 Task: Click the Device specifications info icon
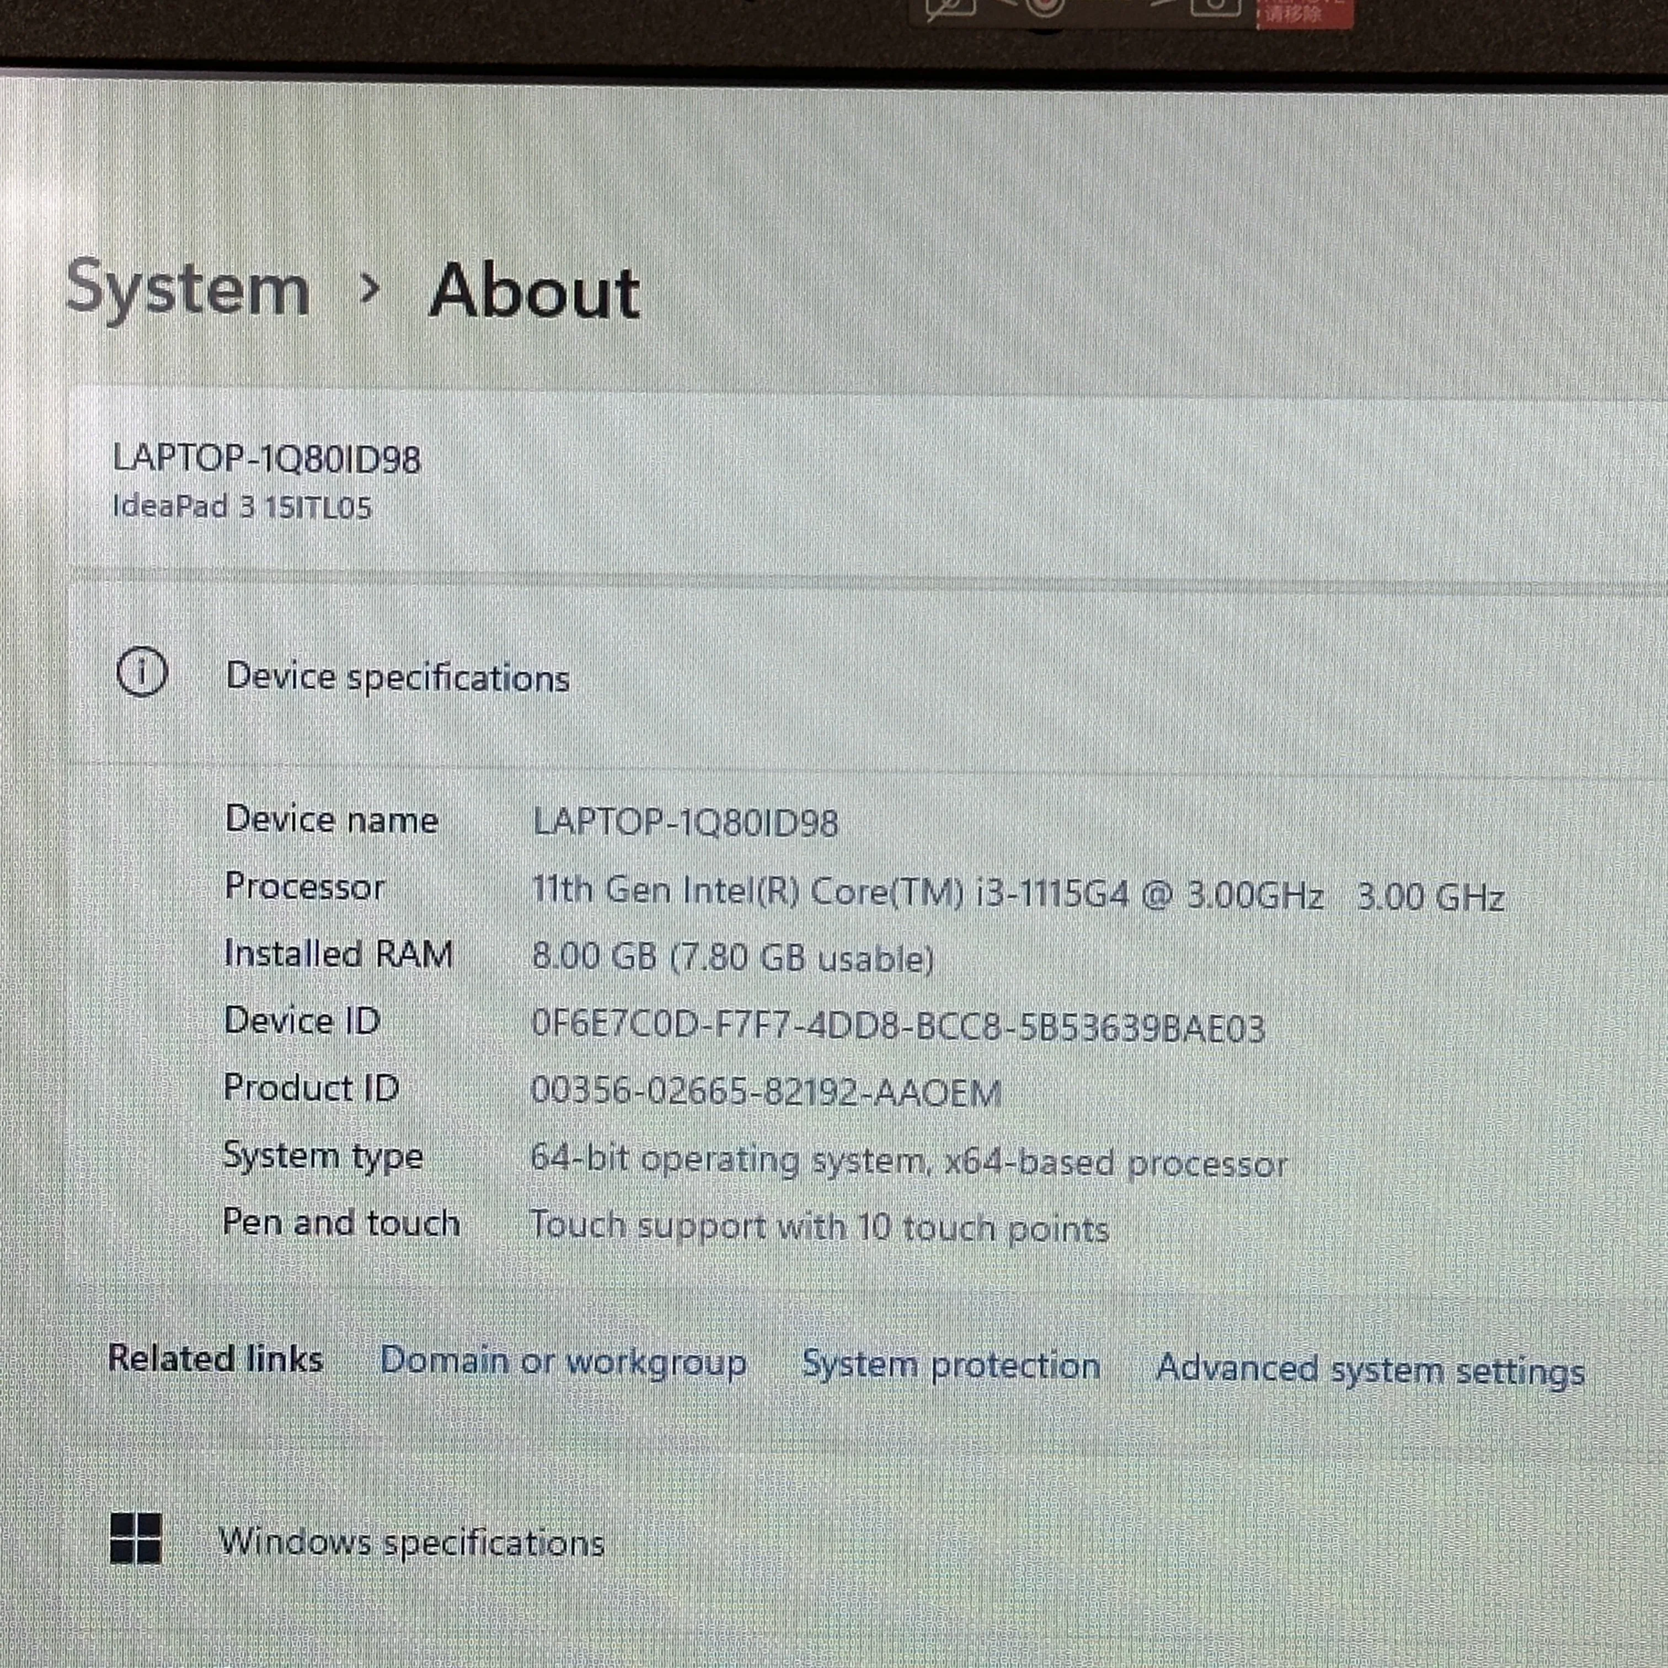tap(142, 672)
